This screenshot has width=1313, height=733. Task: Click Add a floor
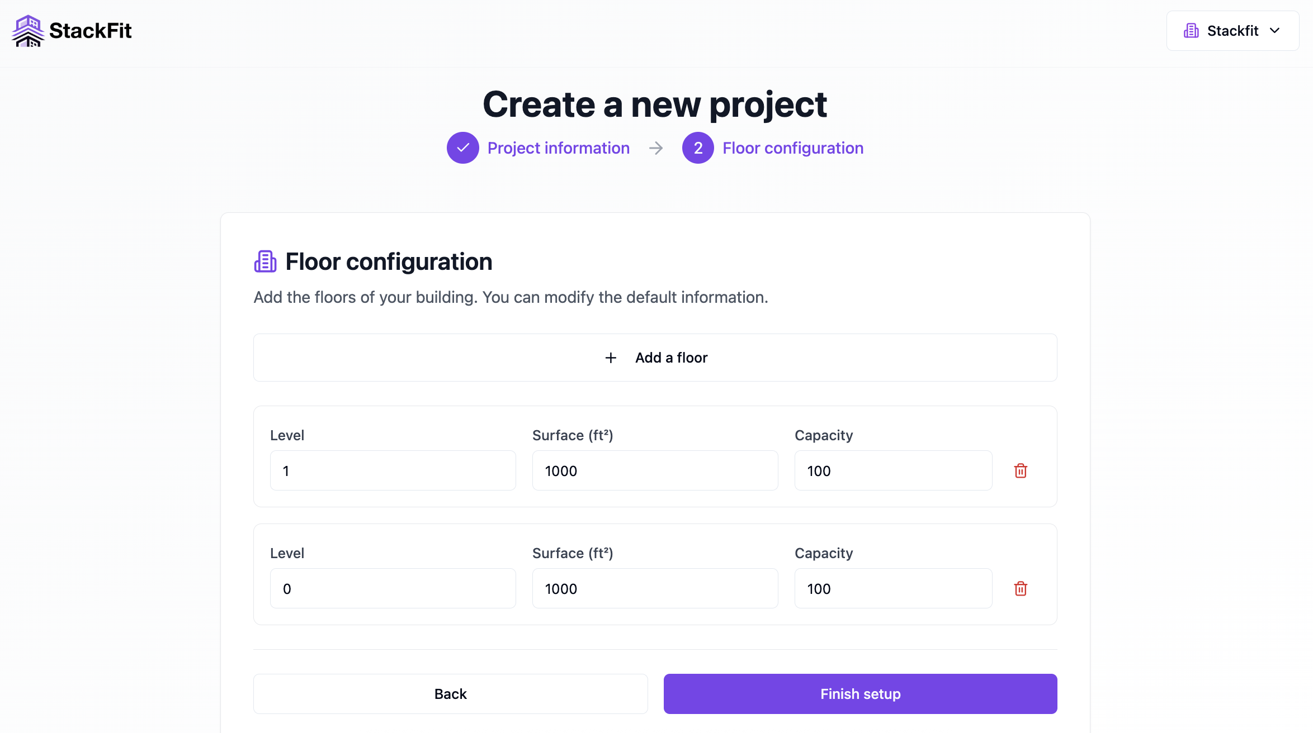pos(655,358)
